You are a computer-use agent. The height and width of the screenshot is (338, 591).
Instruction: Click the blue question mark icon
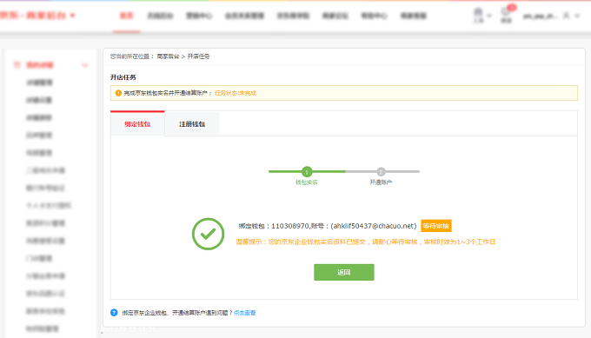coord(114,313)
